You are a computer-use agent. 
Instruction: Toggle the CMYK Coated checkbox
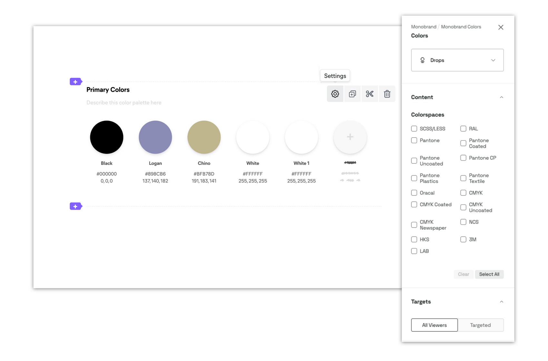click(x=414, y=204)
